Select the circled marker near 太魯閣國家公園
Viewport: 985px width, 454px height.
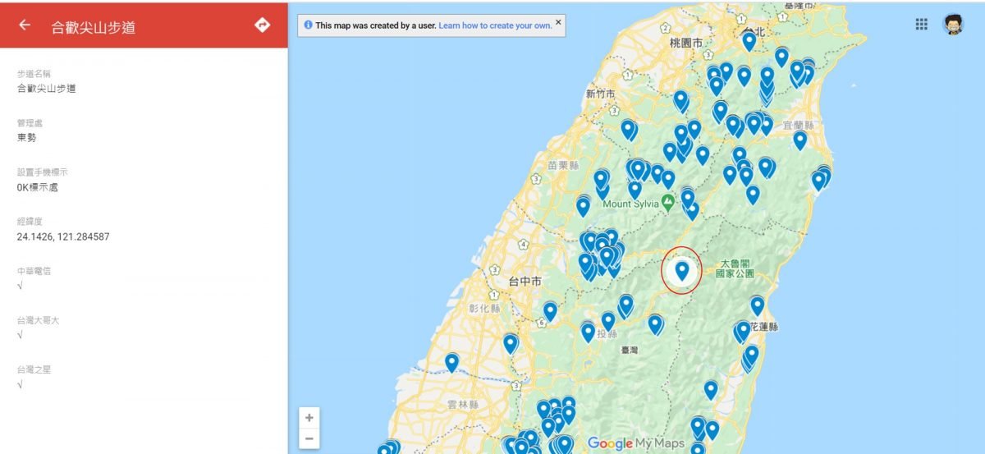(682, 270)
